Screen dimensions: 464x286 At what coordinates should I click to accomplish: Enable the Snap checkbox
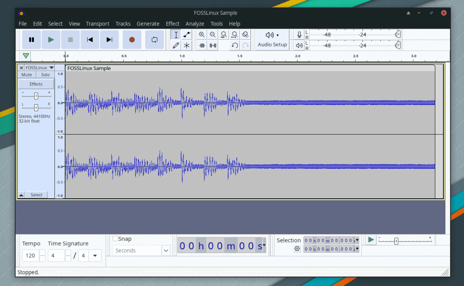tap(115, 238)
